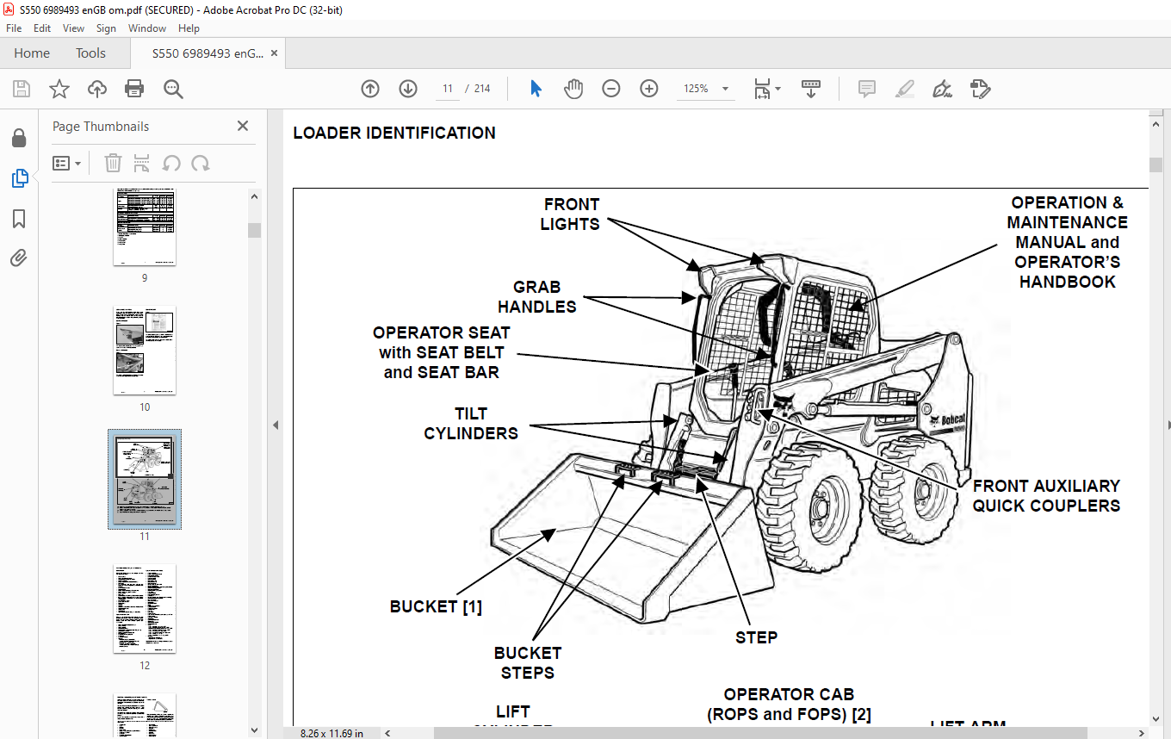The image size is (1171, 739).
Task: Click the Edit PDF stamp icon
Action: point(980,89)
